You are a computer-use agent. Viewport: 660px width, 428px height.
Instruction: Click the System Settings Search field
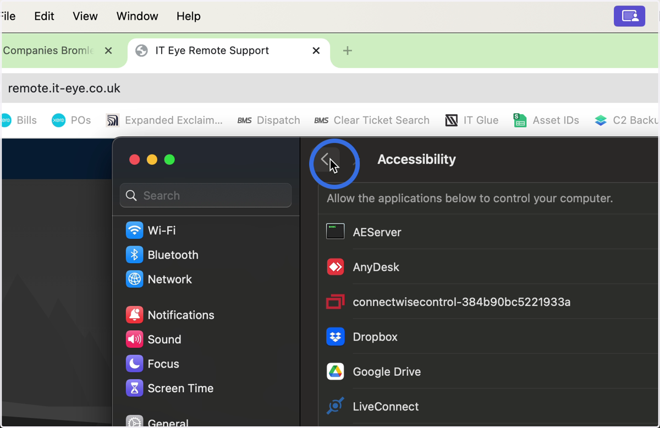[x=206, y=196]
